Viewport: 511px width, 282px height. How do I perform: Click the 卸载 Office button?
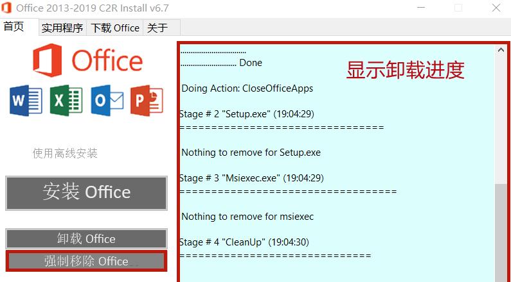click(x=86, y=239)
